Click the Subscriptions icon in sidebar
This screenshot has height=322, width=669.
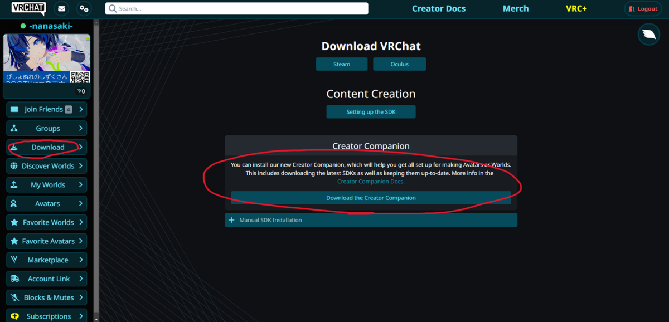click(x=14, y=316)
